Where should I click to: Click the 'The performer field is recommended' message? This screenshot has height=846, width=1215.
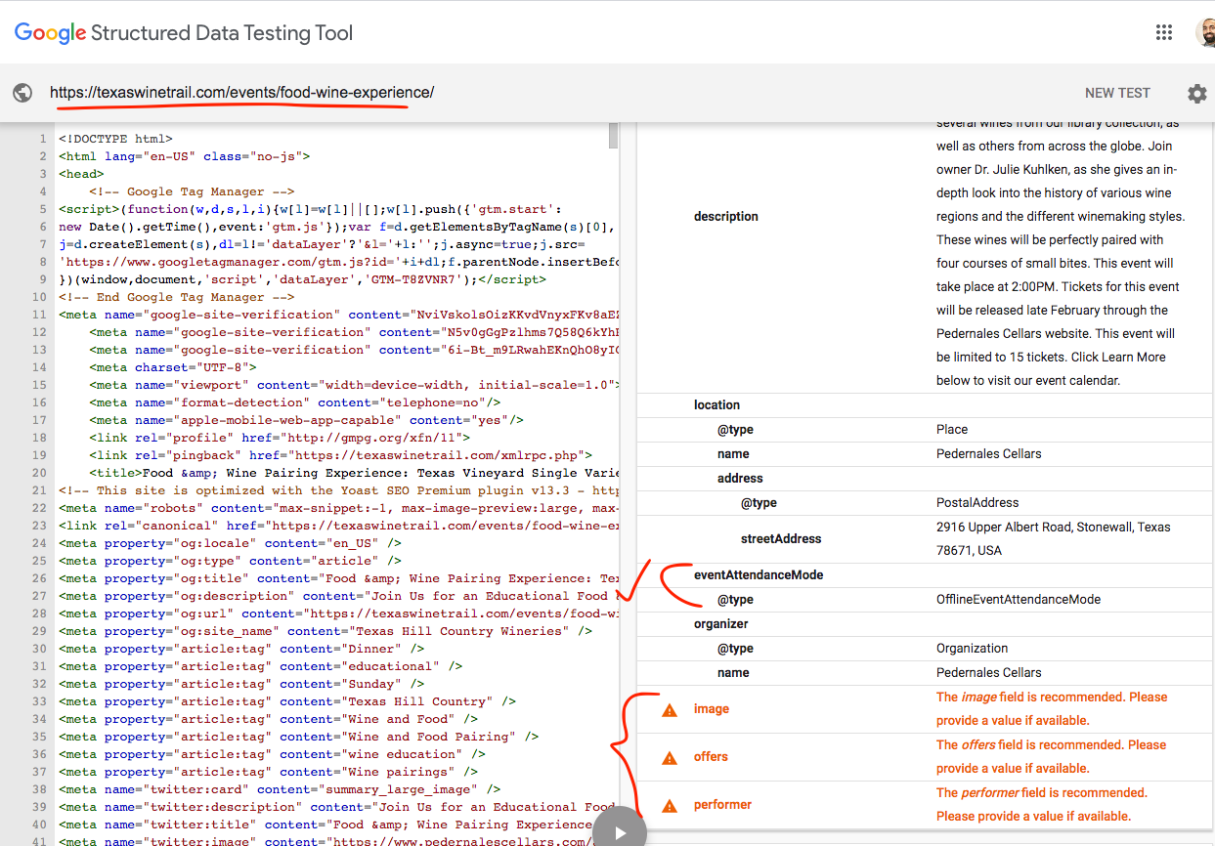(x=1042, y=805)
